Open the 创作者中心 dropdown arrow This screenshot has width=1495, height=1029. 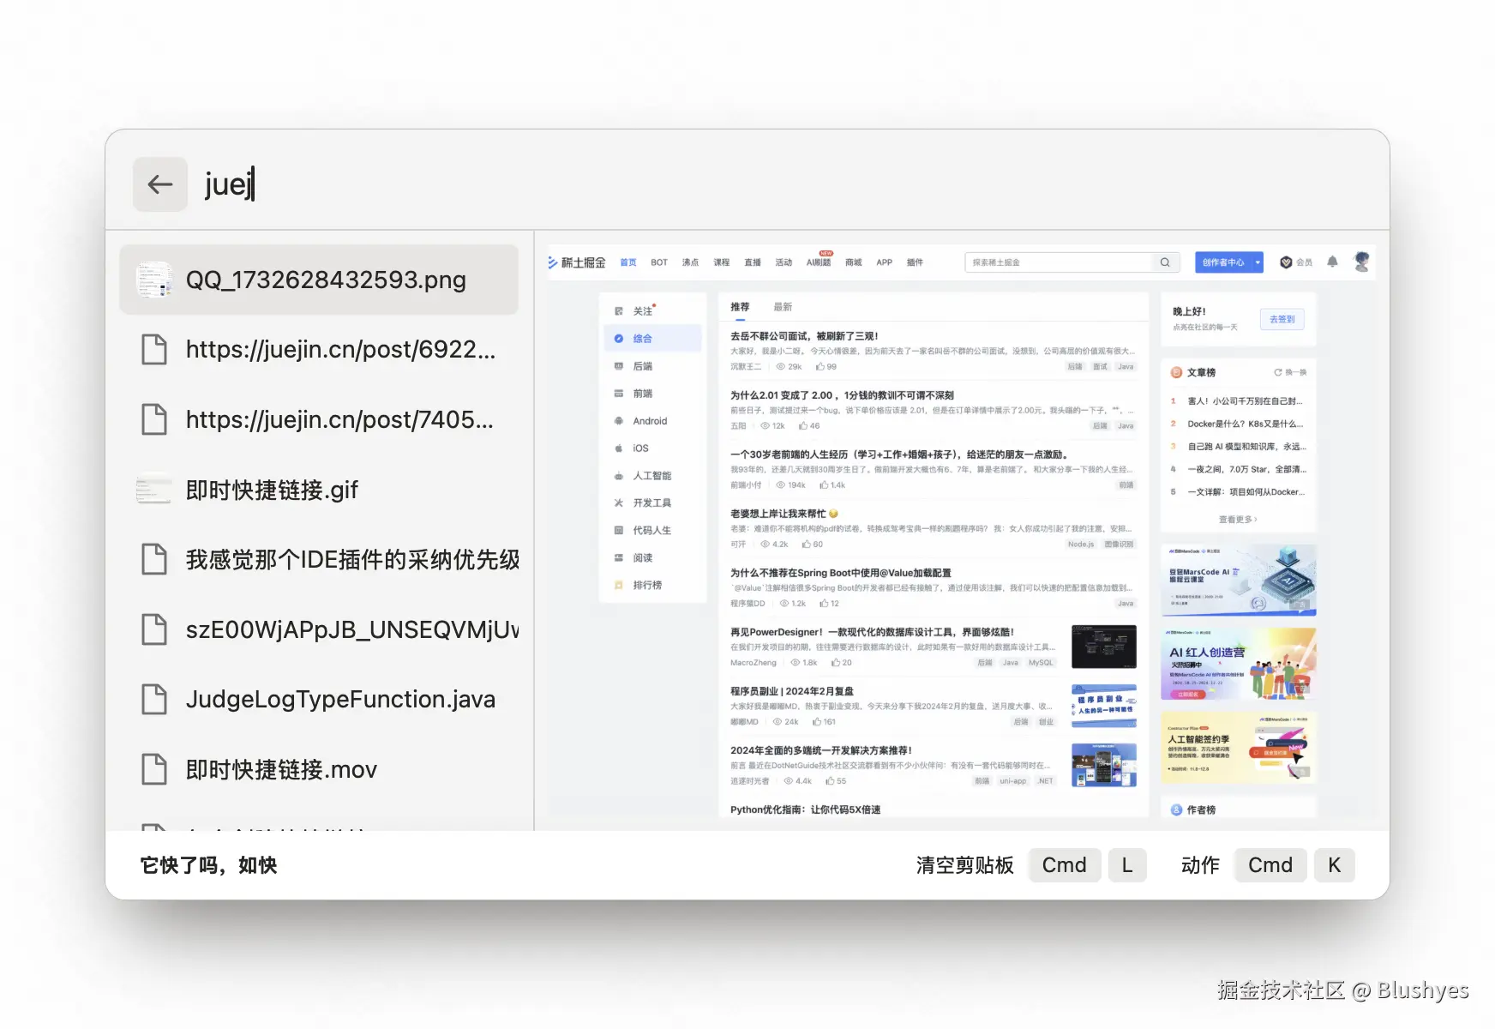click(1257, 262)
